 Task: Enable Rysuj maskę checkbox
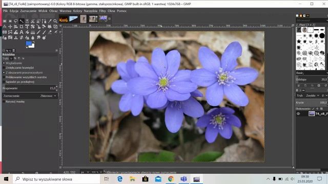(4, 101)
